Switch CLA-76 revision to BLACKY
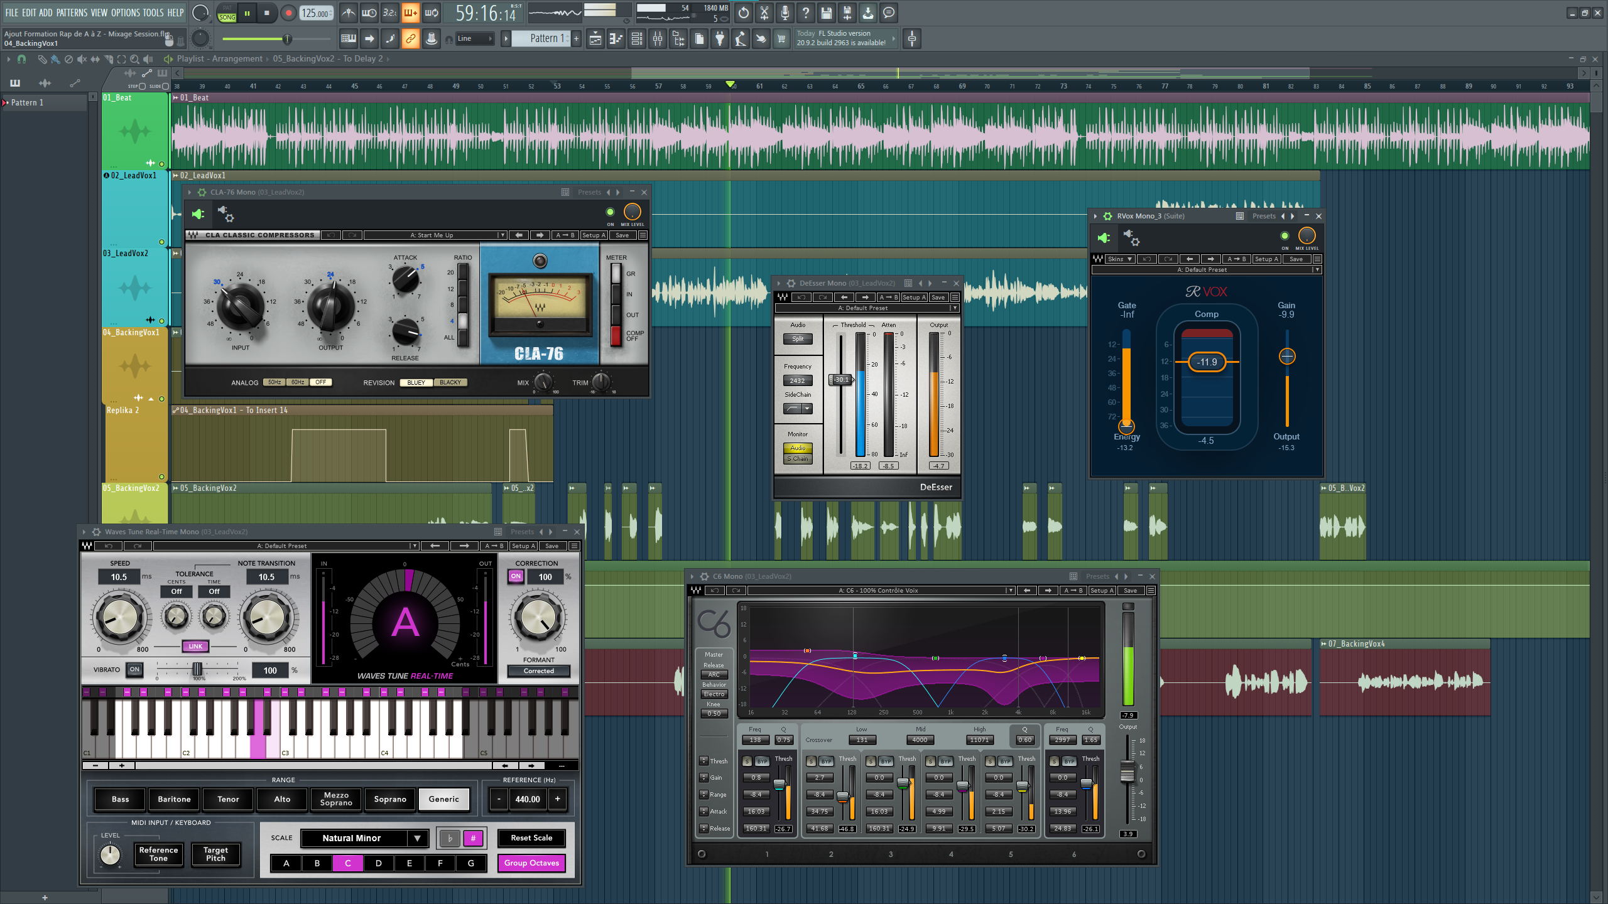This screenshot has width=1608, height=904. click(450, 382)
